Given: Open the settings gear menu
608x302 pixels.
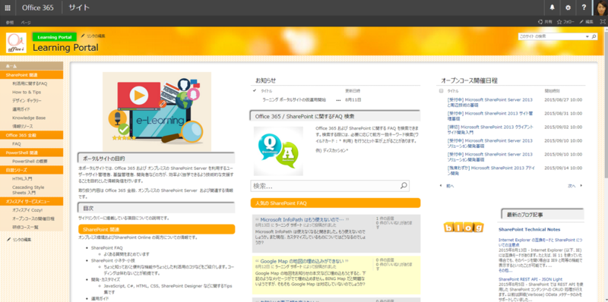Looking at the screenshot, I should coord(568,8).
